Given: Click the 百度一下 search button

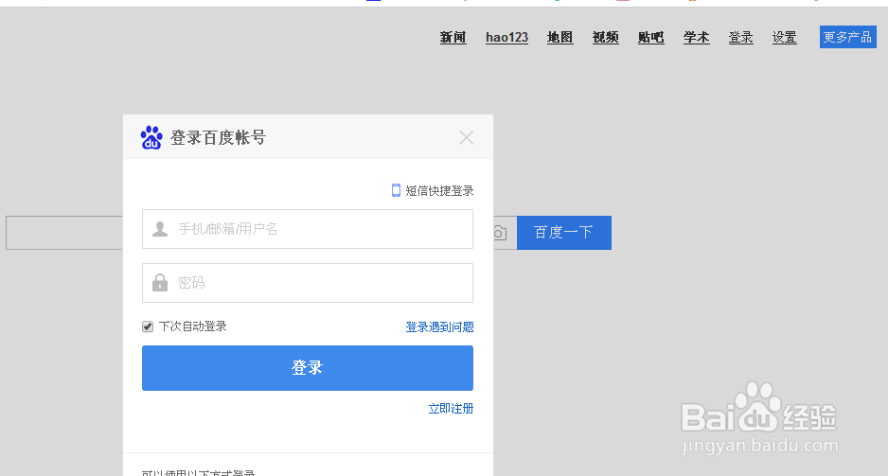Looking at the screenshot, I should coord(564,233).
